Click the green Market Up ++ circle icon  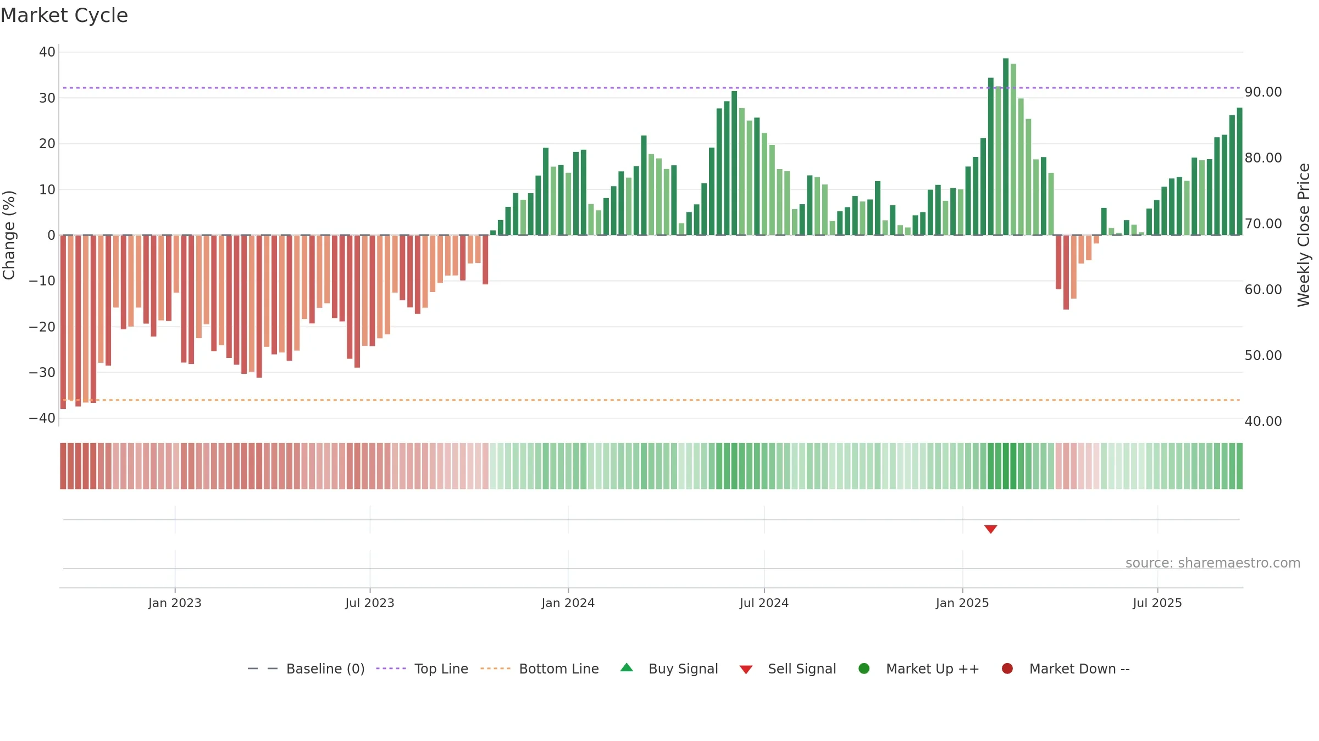(864, 669)
